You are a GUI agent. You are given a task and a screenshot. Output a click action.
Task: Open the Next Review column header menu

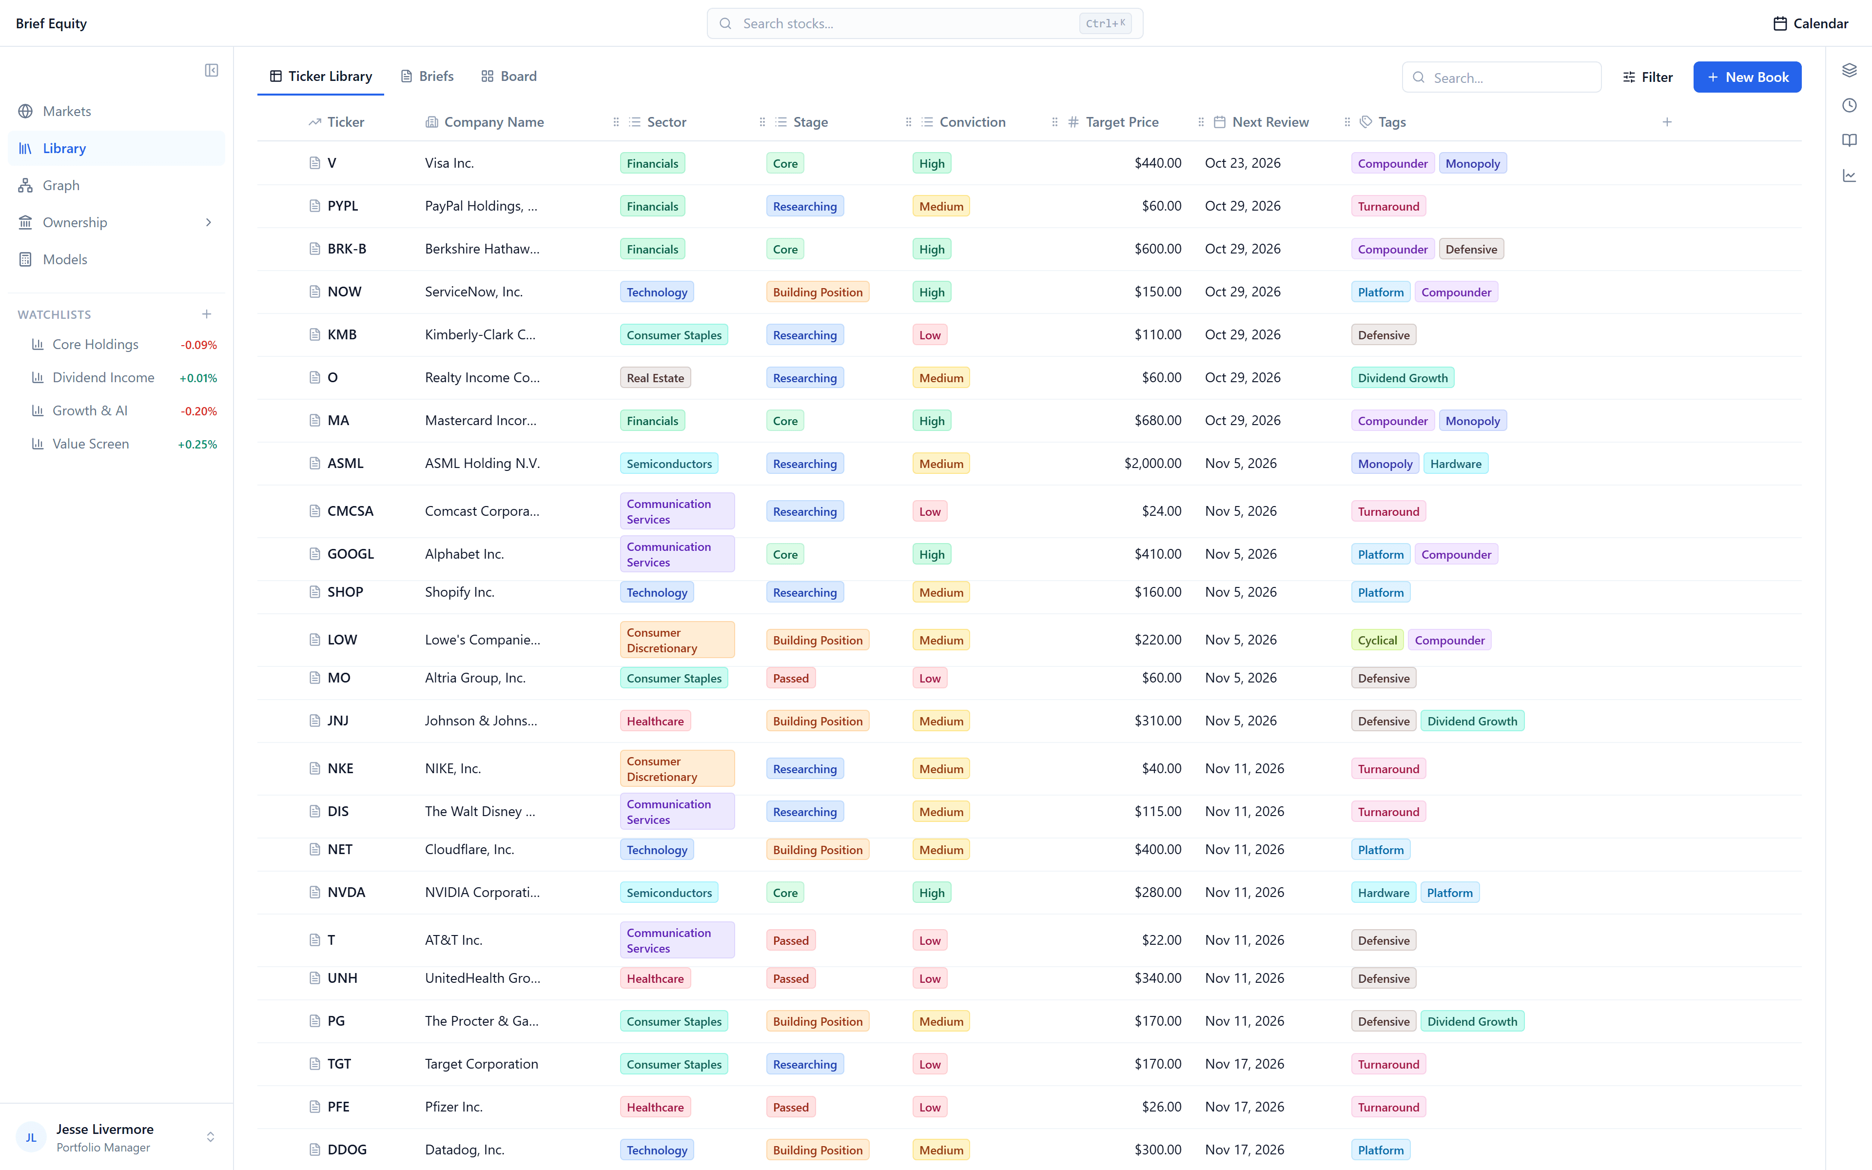[x=1262, y=122]
